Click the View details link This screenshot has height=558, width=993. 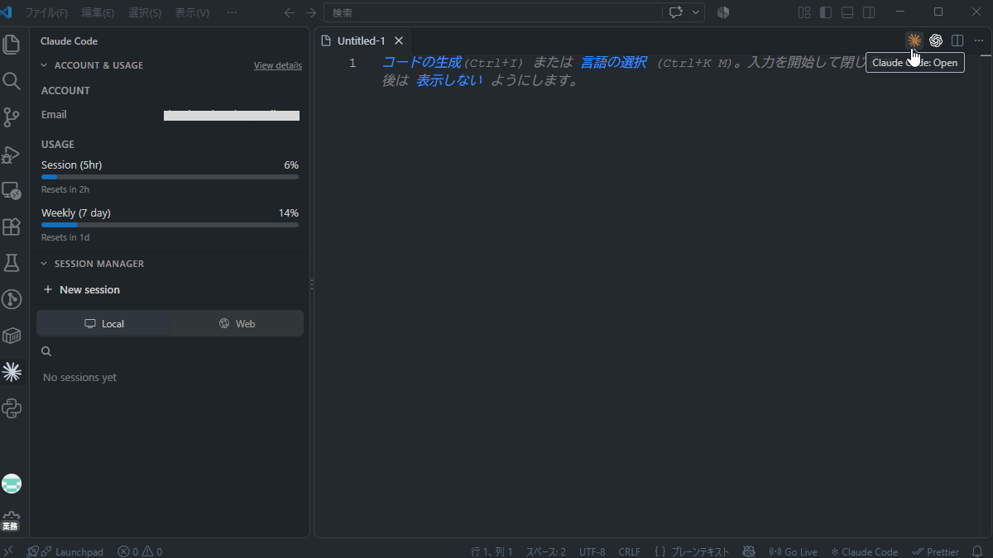(x=278, y=65)
